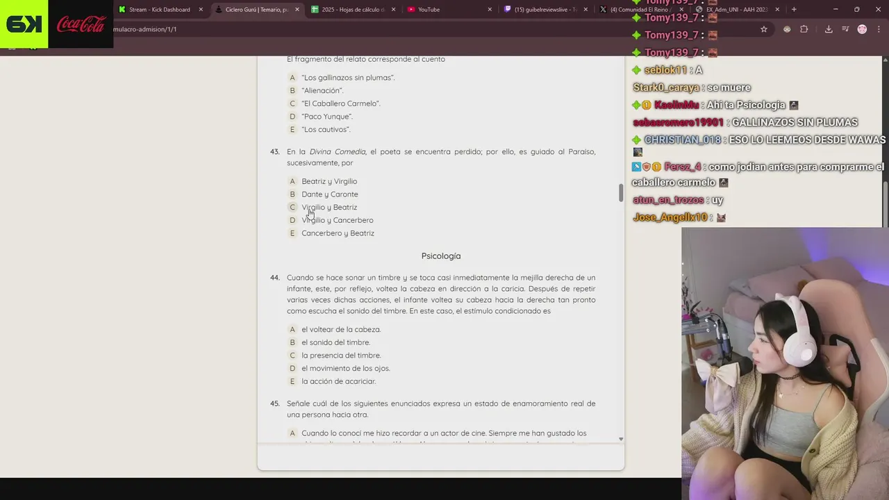Close the 2025 Hojas de cálculo tab
This screenshot has height=500, width=889.
[393, 10]
